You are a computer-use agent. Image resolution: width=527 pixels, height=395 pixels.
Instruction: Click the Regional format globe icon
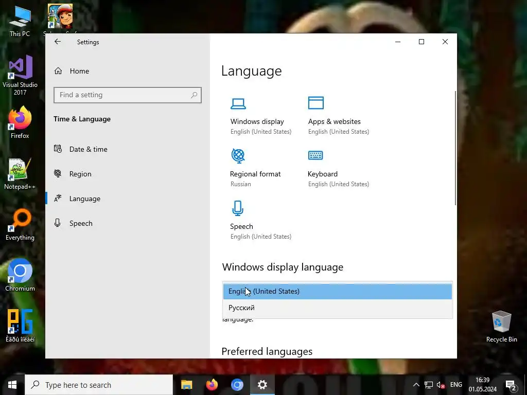click(x=238, y=156)
